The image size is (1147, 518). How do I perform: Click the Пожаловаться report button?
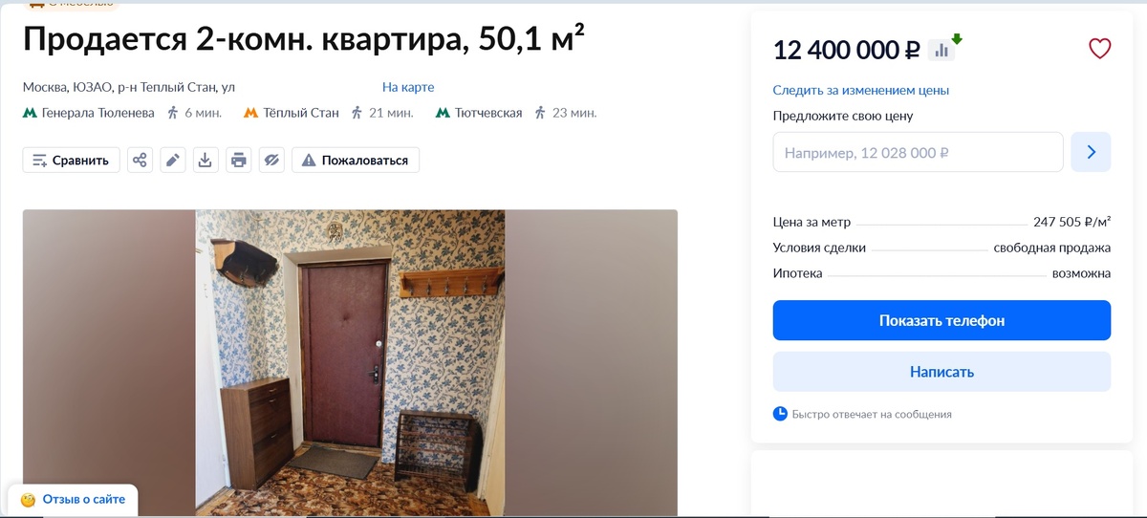coord(356,160)
